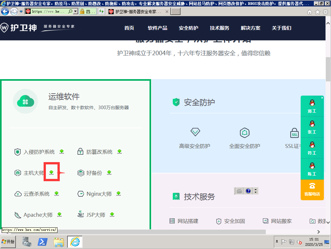Download Nginx大师 via green arrow
The width and height of the screenshot is (331, 249).
pos(119,193)
